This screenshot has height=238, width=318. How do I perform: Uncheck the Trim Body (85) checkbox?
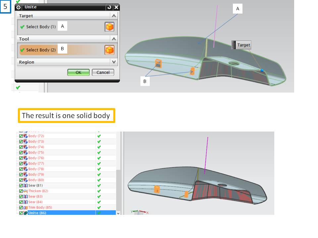[21, 208]
